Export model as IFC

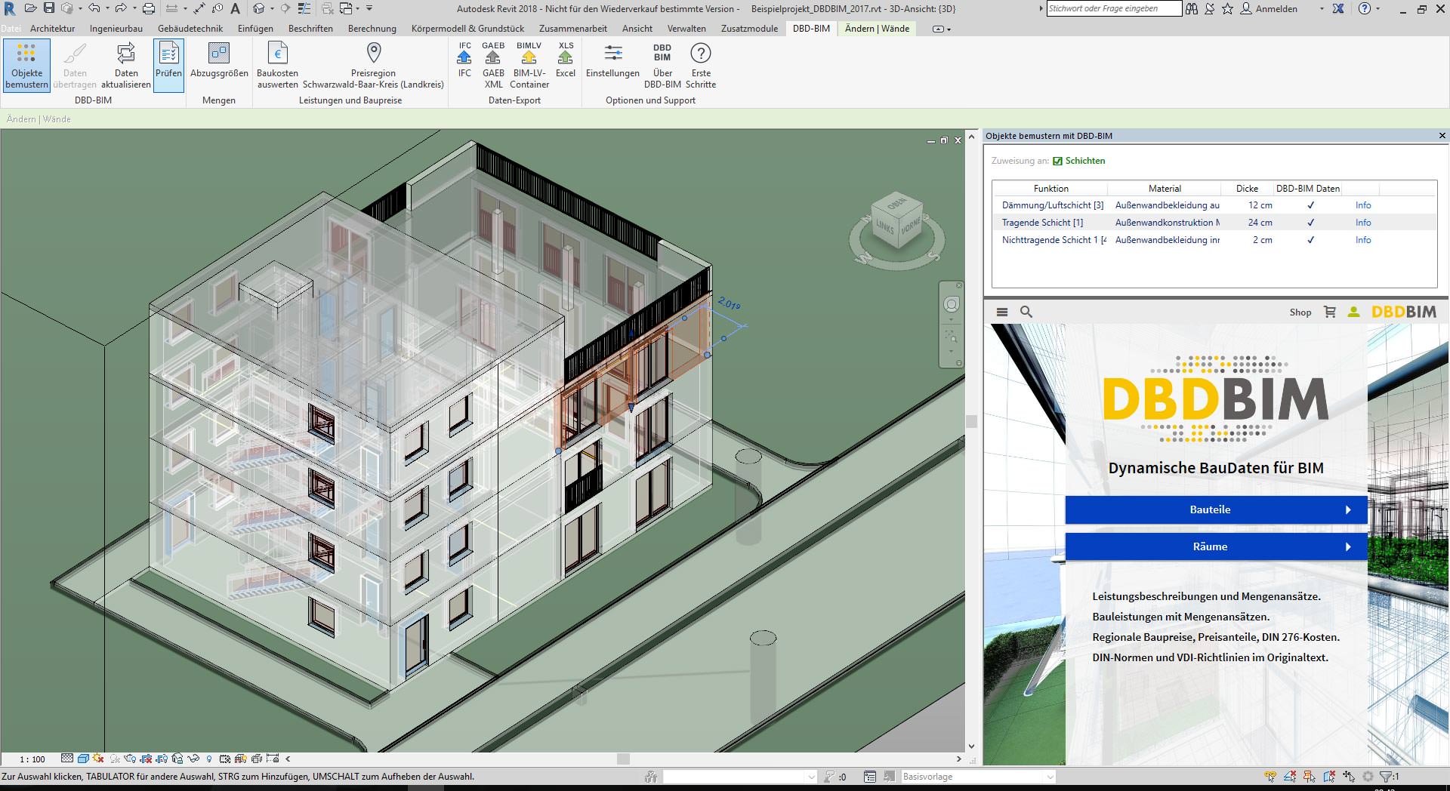click(464, 60)
